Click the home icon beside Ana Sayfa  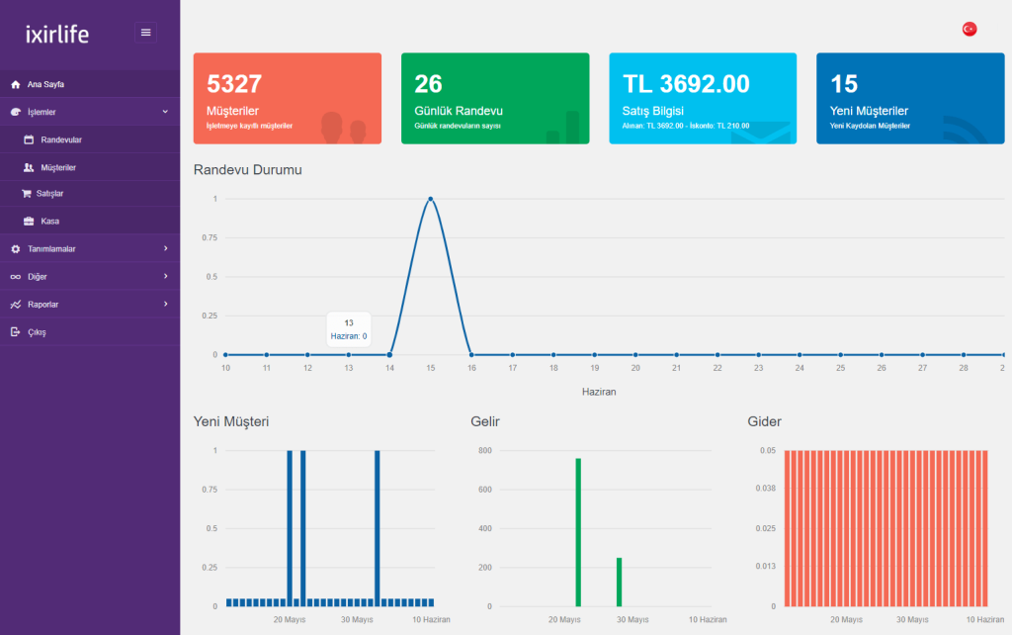(16, 85)
